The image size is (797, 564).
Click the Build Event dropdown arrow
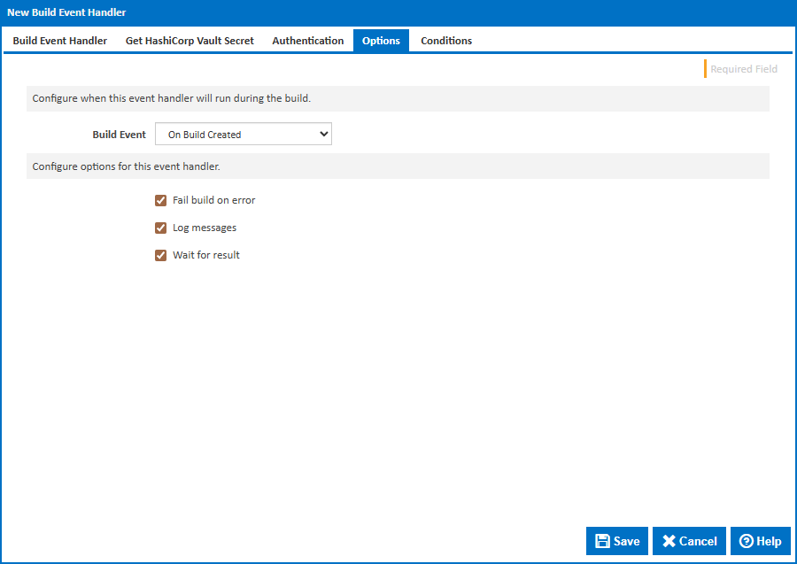click(x=323, y=135)
